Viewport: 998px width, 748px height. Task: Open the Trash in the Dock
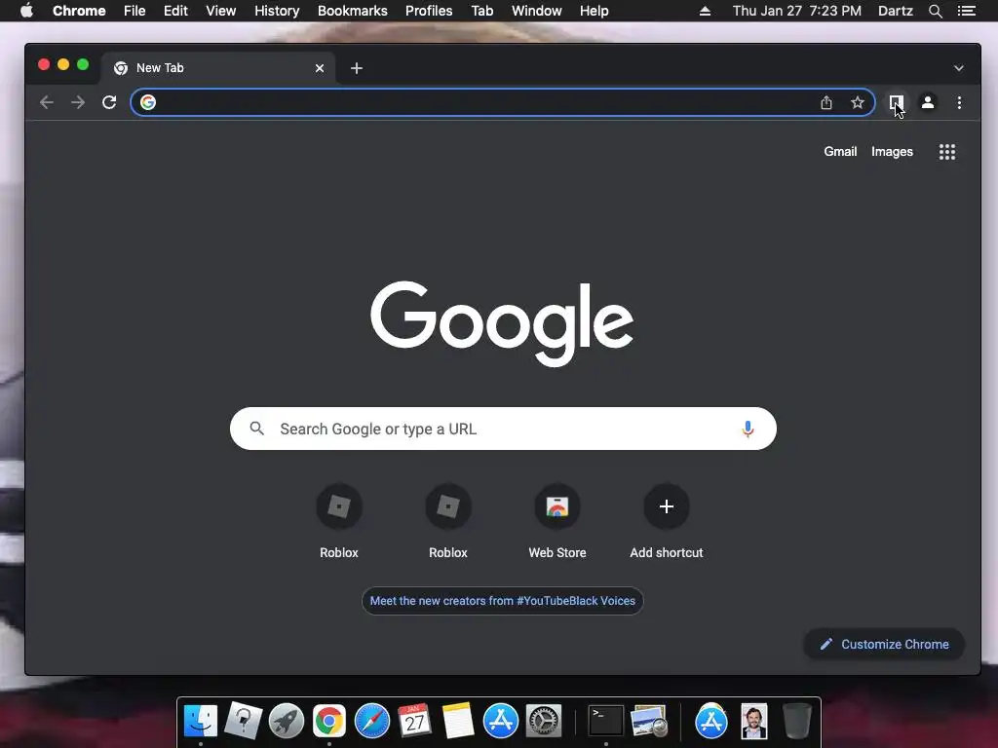coord(796,721)
